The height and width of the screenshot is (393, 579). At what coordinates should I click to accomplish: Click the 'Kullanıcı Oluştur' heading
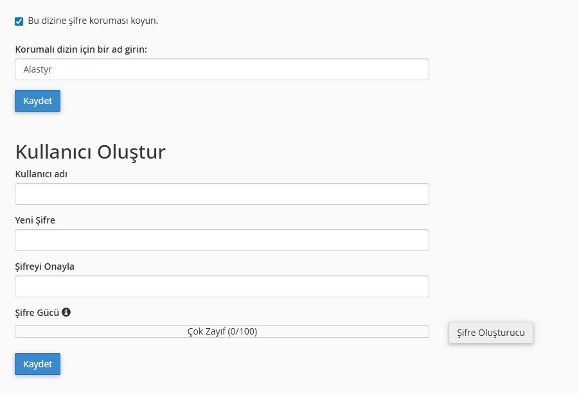click(90, 152)
